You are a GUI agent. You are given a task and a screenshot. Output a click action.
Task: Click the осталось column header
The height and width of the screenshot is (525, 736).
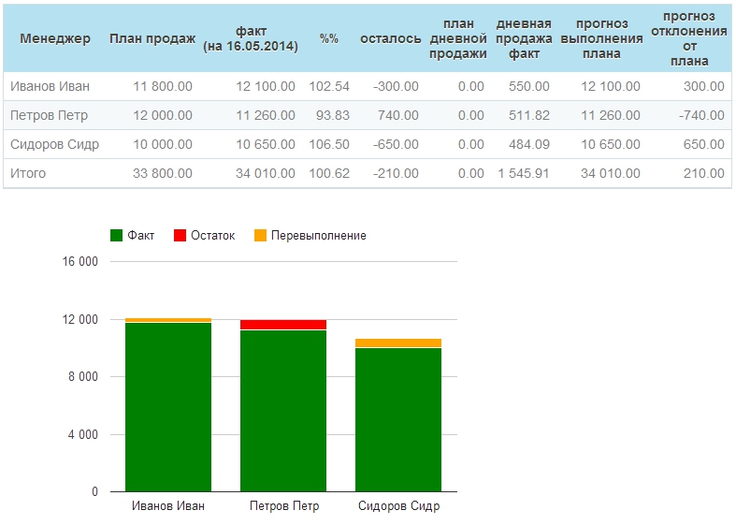point(390,38)
